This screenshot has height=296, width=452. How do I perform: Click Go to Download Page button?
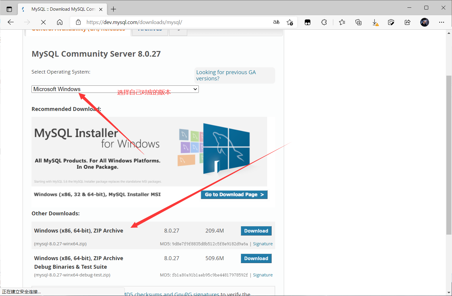tap(234, 194)
